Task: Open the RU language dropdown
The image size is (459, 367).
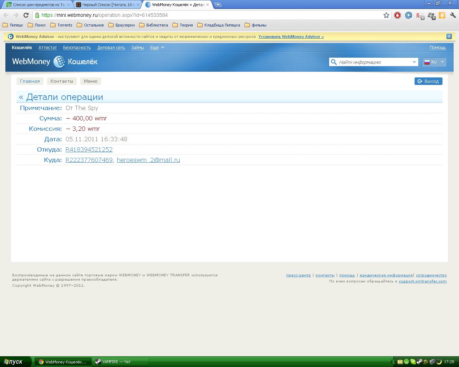Action: (434, 62)
